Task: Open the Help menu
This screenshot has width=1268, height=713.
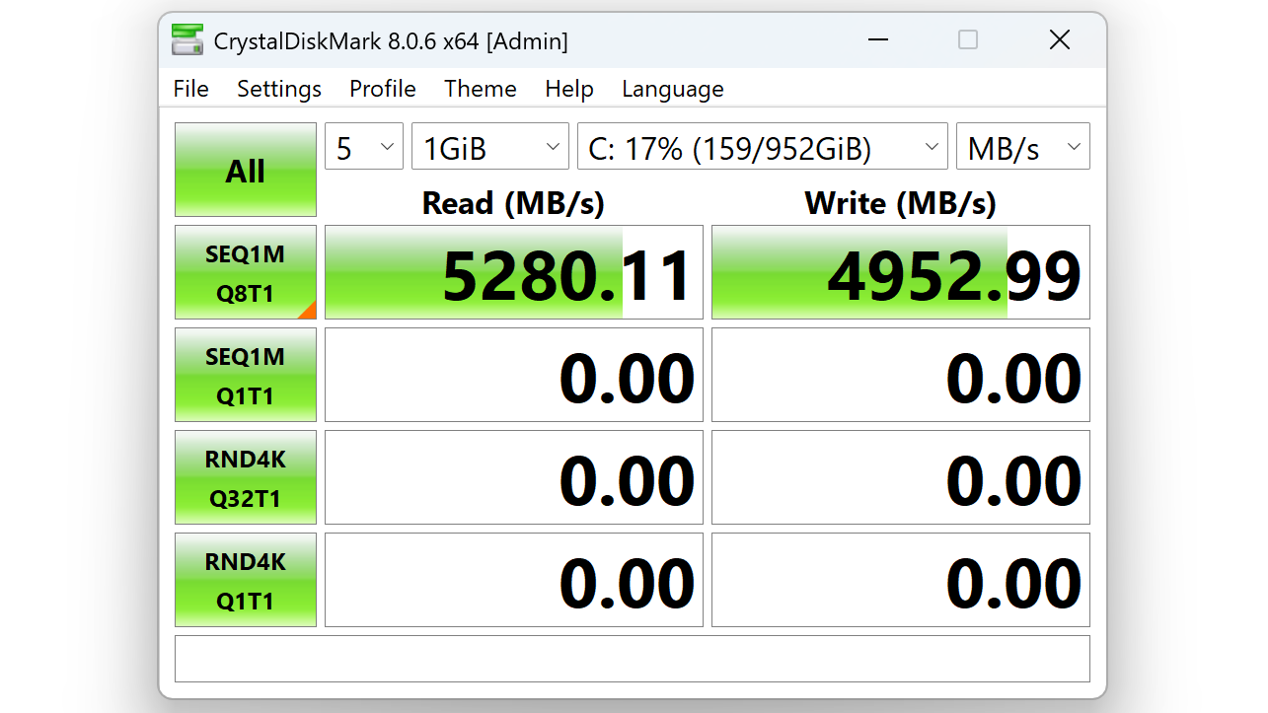Action: point(569,89)
